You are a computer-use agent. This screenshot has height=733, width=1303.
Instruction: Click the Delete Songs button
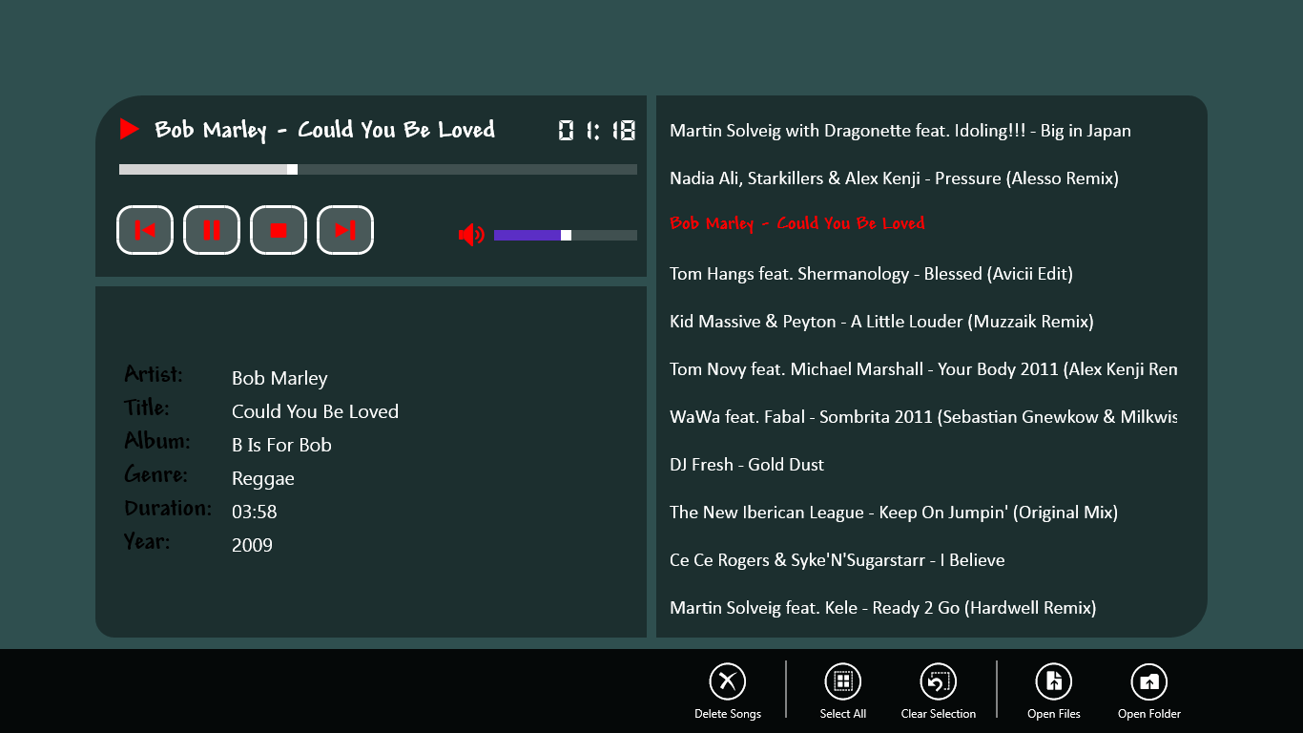pos(728,681)
